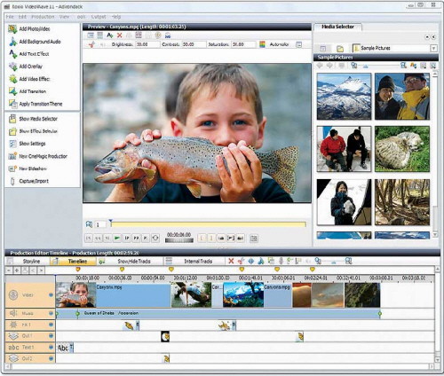Image resolution: width=444 pixels, height=376 pixels.
Task: Click the jog shuttle under the timecode
Action: click(179, 240)
